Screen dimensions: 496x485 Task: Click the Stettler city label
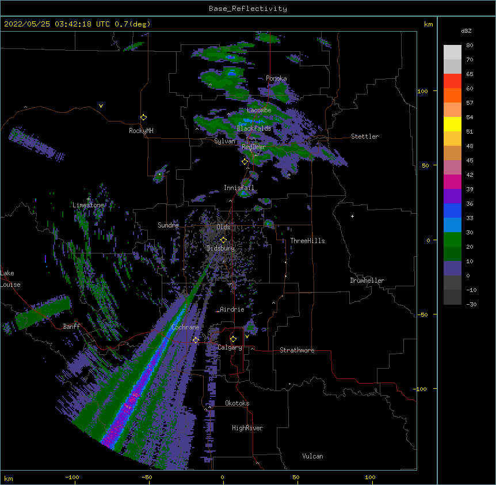tap(365, 137)
